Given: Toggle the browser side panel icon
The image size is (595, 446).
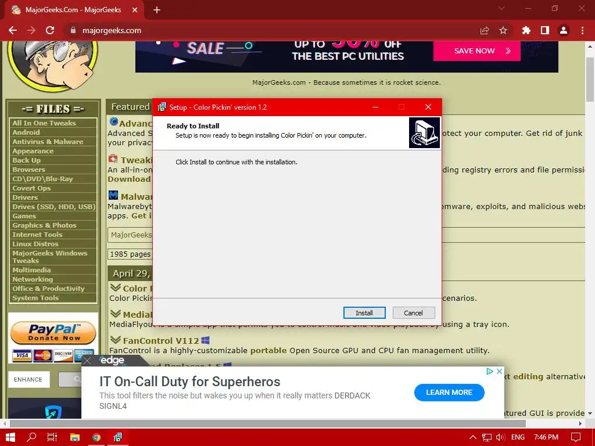Looking at the screenshot, I should (545, 30).
